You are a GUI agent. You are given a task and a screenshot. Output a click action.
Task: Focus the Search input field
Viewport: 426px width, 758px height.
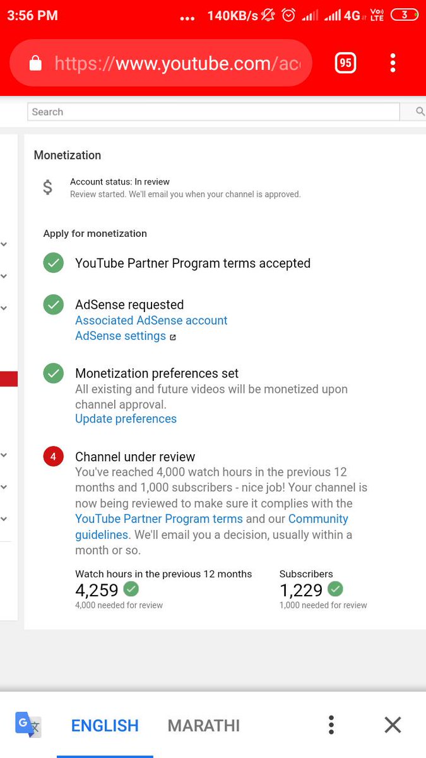pyautogui.click(x=213, y=112)
